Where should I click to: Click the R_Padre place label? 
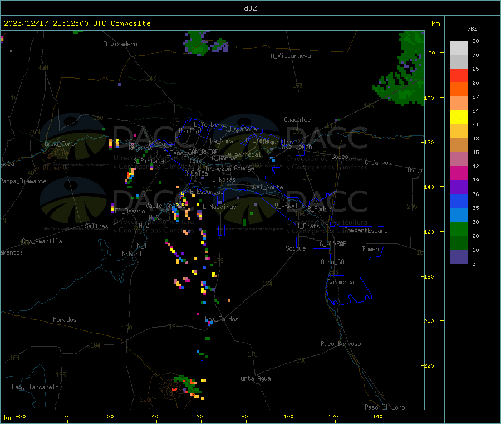[x=319, y=209]
